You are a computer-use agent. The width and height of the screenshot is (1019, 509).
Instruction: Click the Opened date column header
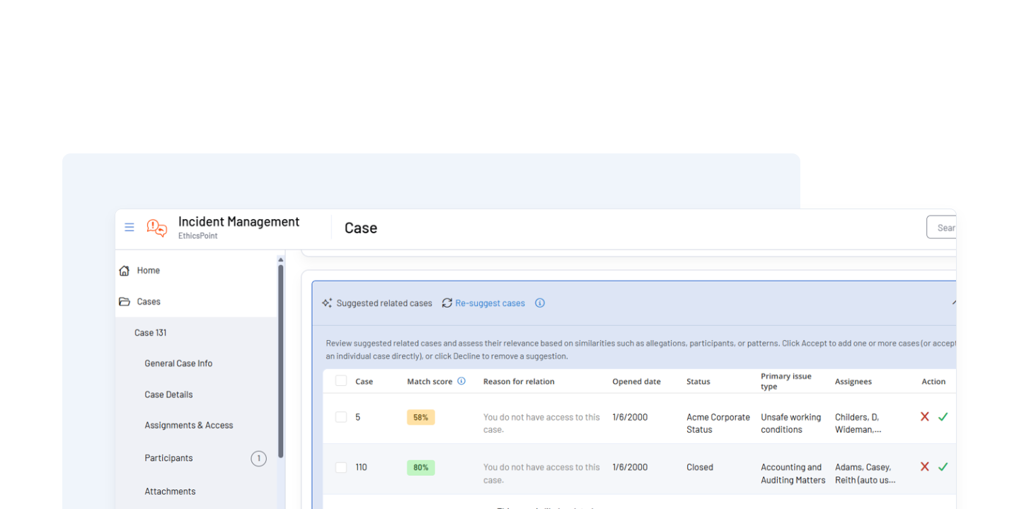click(636, 382)
